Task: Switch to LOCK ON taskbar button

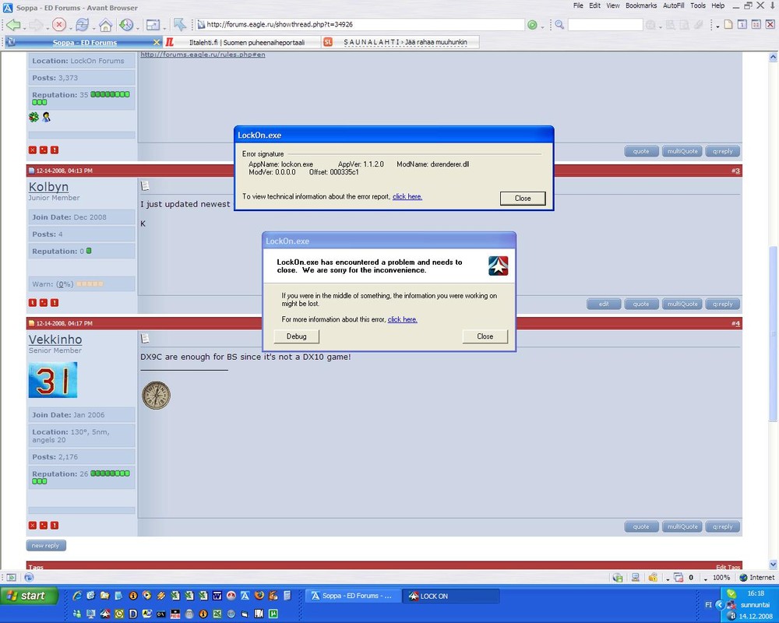Action: pyautogui.click(x=449, y=597)
